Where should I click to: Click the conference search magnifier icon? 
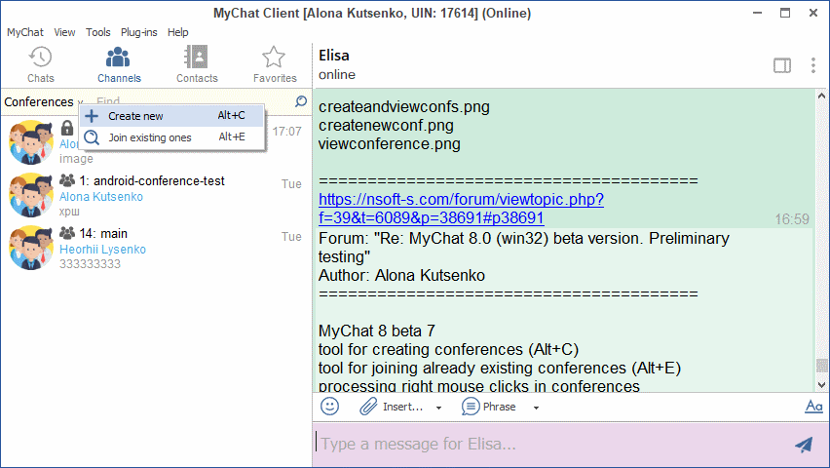coord(301,101)
